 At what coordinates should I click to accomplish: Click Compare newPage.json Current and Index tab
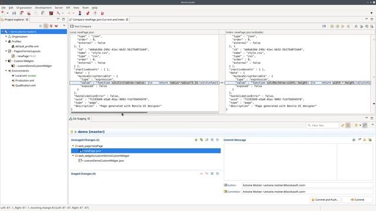tap(99, 19)
